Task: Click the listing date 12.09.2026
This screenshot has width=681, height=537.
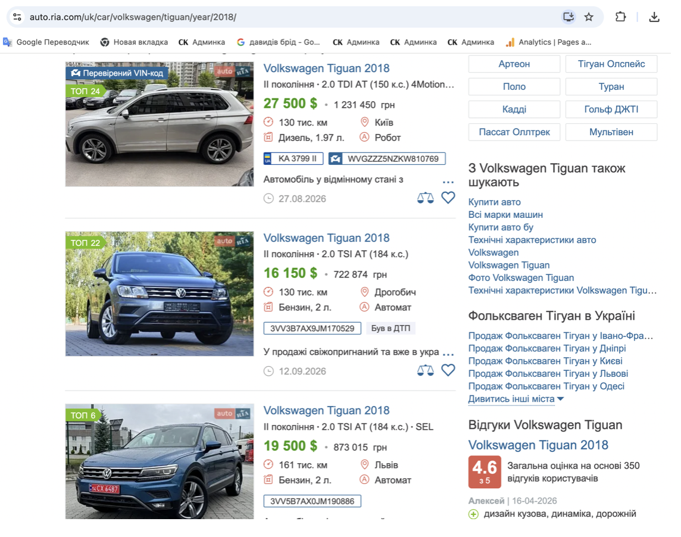Action: coord(302,371)
